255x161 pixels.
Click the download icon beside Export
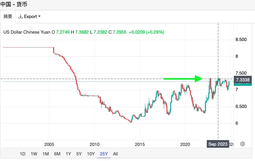(20, 17)
